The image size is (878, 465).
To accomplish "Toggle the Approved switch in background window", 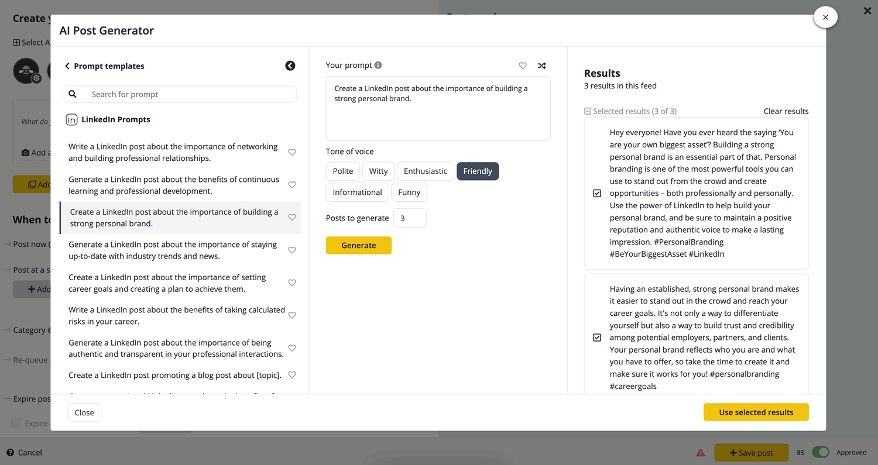I will tap(821, 452).
